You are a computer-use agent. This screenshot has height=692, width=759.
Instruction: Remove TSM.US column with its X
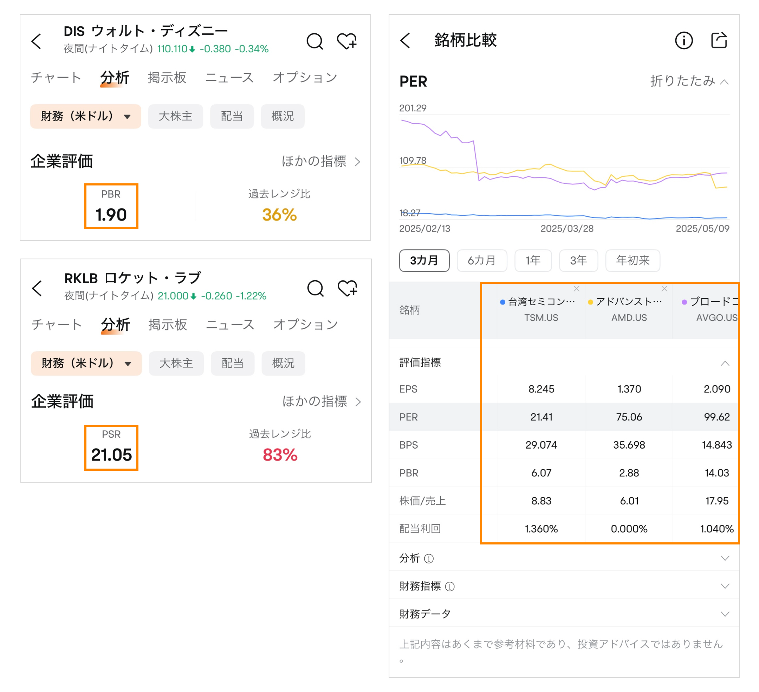tap(576, 289)
